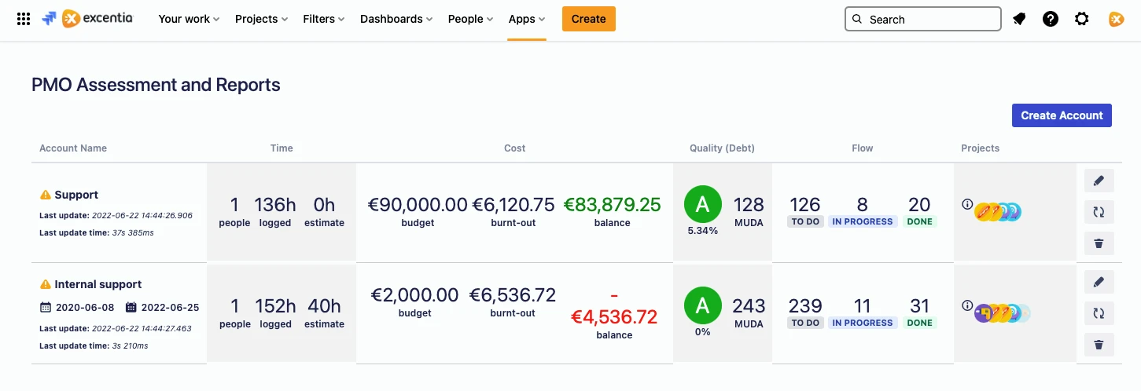
Task: Open the app switcher grid icon
Action: click(24, 19)
